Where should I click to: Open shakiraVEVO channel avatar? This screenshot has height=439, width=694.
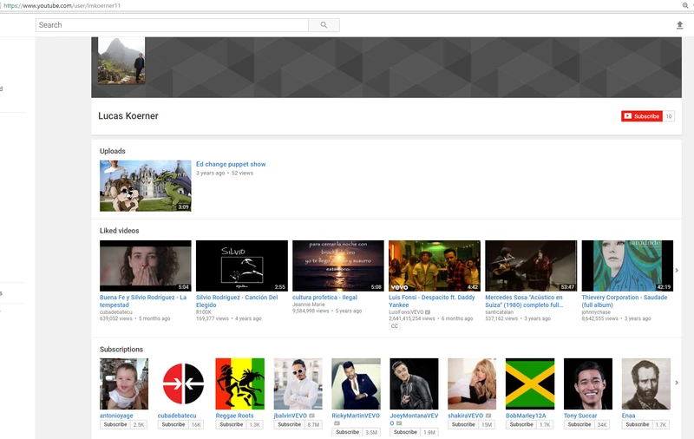pos(472,383)
